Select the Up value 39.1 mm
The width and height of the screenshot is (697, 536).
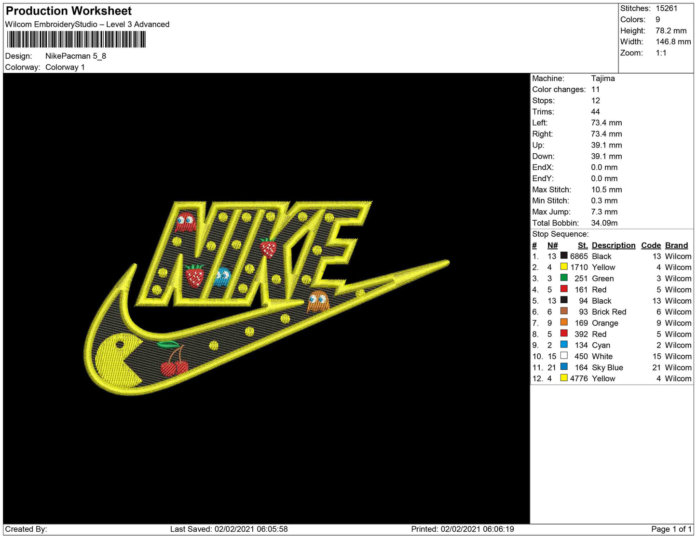607,145
